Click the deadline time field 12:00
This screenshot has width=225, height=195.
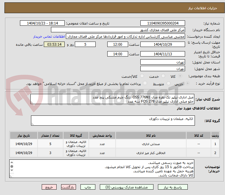(x=118, y=44)
